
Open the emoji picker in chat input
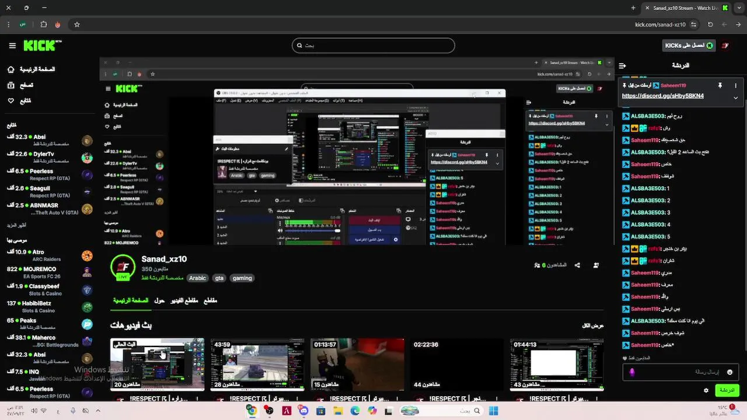coord(729,372)
